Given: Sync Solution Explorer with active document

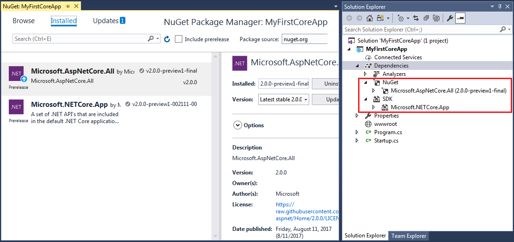Looking at the screenshot, I should (x=416, y=19).
